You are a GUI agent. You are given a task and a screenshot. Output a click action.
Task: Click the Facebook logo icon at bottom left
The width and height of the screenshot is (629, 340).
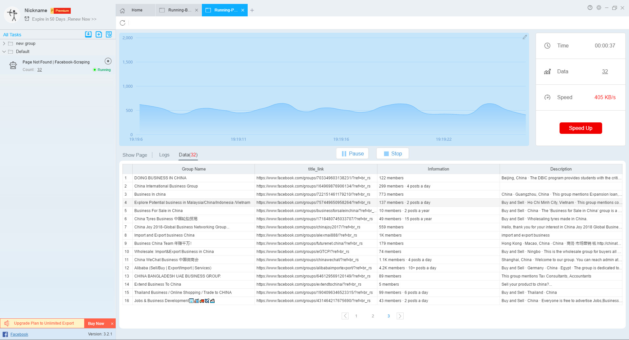click(x=5, y=334)
